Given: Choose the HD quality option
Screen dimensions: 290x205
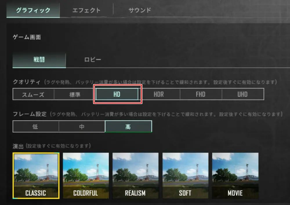Looking at the screenshot, I should coord(117,94).
